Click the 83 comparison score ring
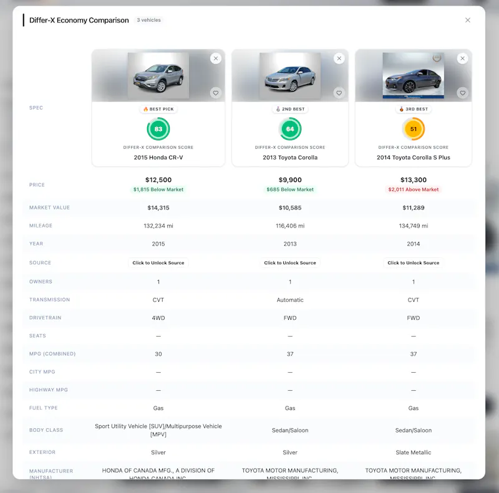This screenshot has width=499, height=493. click(x=158, y=129)
